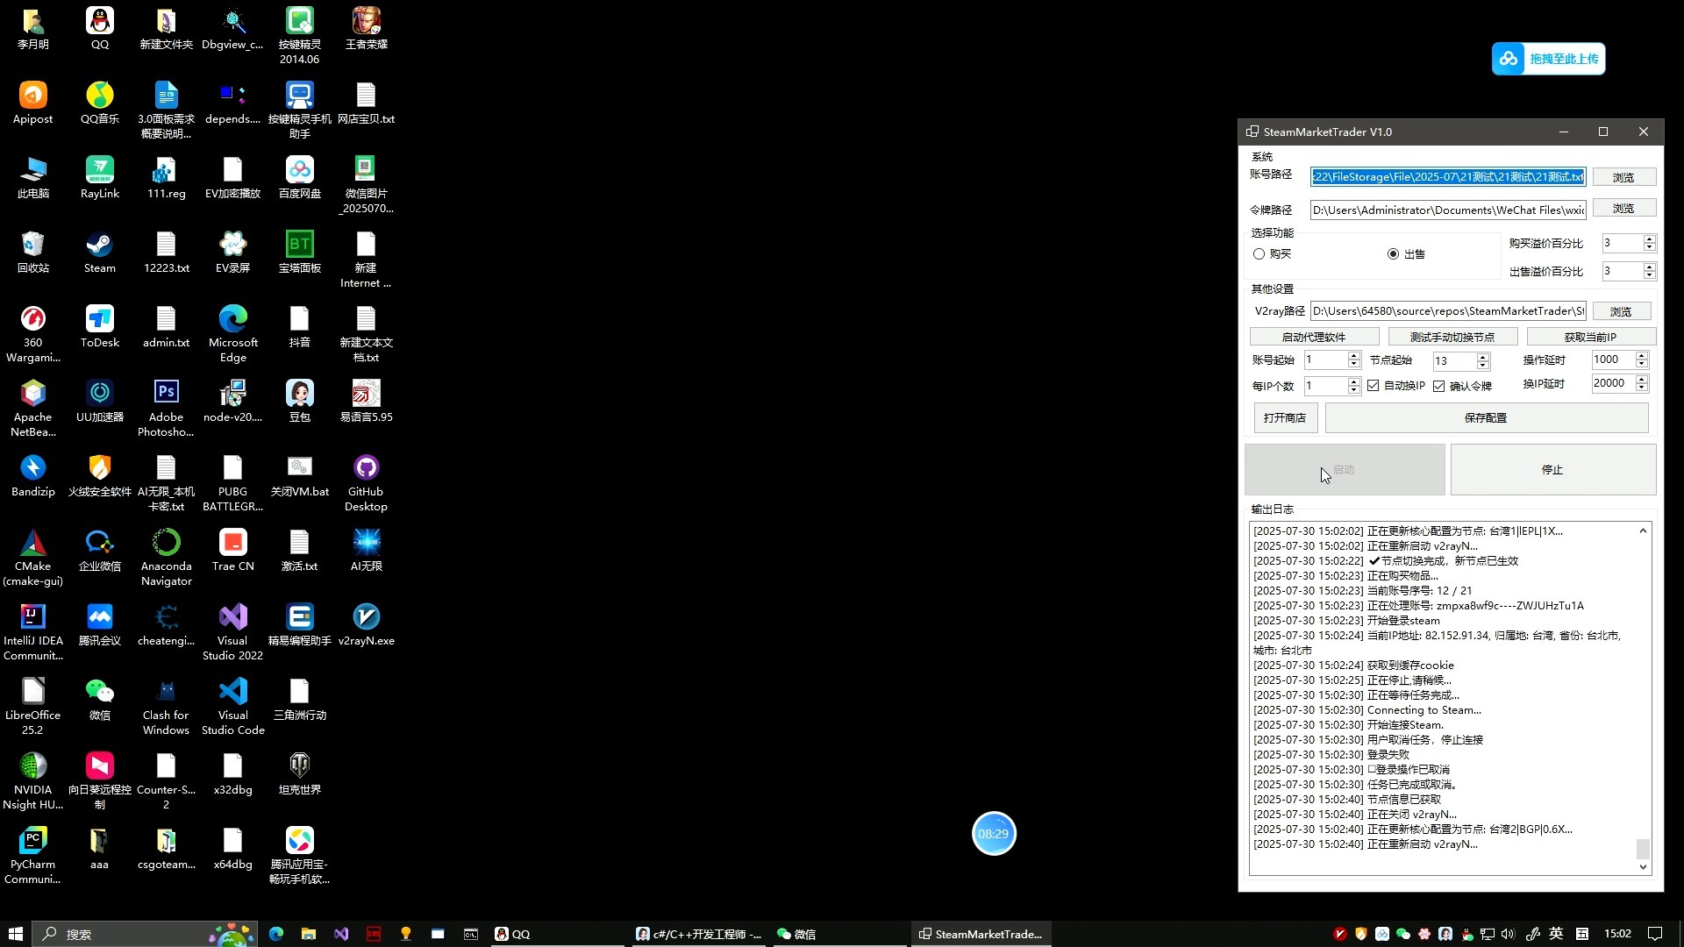Click the 账号路径 text field
This screenshot has width=1684, height=947.
click(x=1448, y=177)
